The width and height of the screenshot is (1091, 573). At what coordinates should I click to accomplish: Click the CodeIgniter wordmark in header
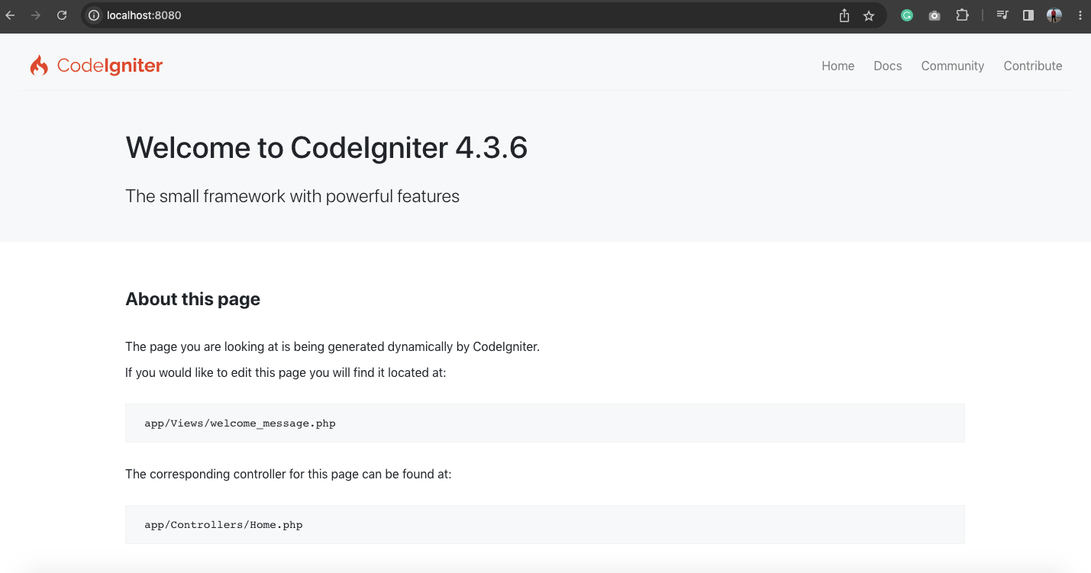click(110, 66)
